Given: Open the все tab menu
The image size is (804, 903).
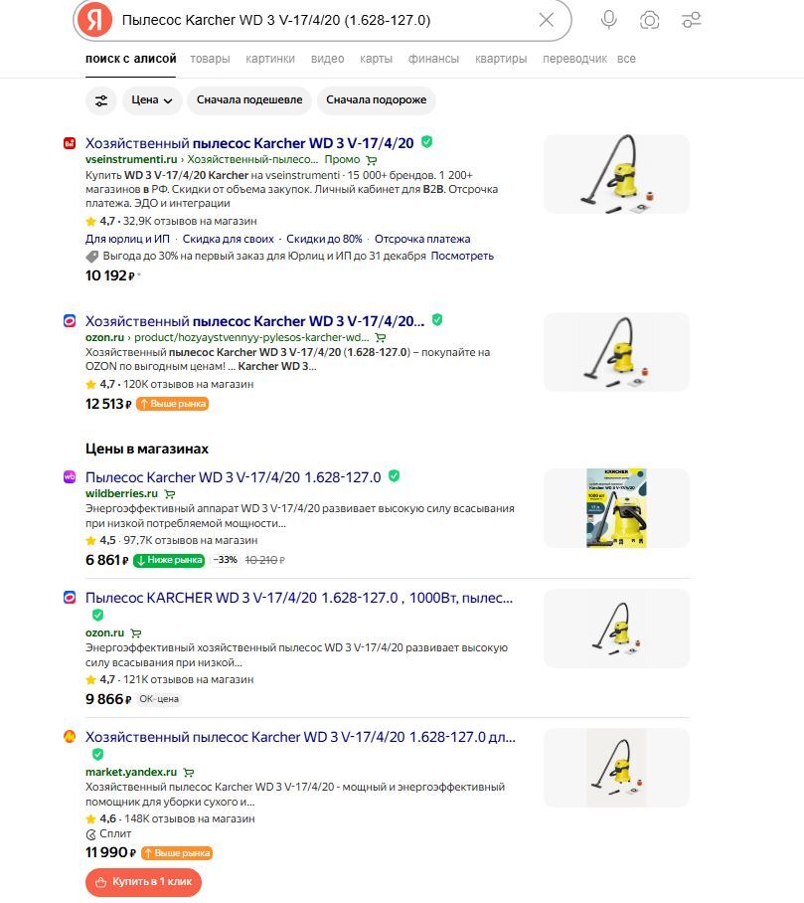Looking at the screenshot, I should [626, 59].
